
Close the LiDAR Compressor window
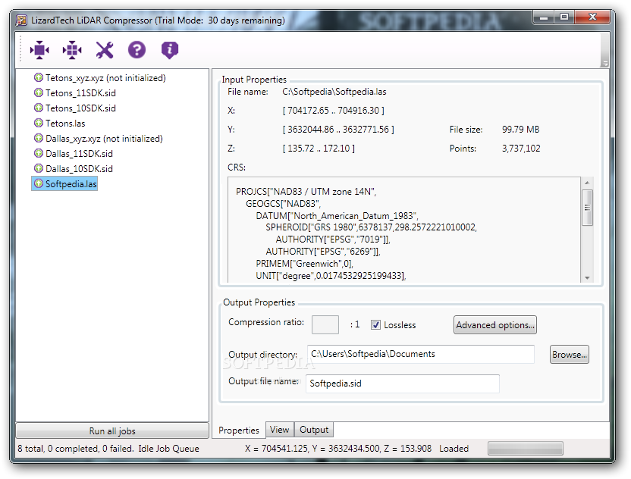tap(592, 17)
